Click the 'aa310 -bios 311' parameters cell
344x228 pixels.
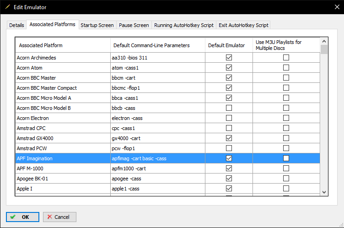[x=158, y=58]
